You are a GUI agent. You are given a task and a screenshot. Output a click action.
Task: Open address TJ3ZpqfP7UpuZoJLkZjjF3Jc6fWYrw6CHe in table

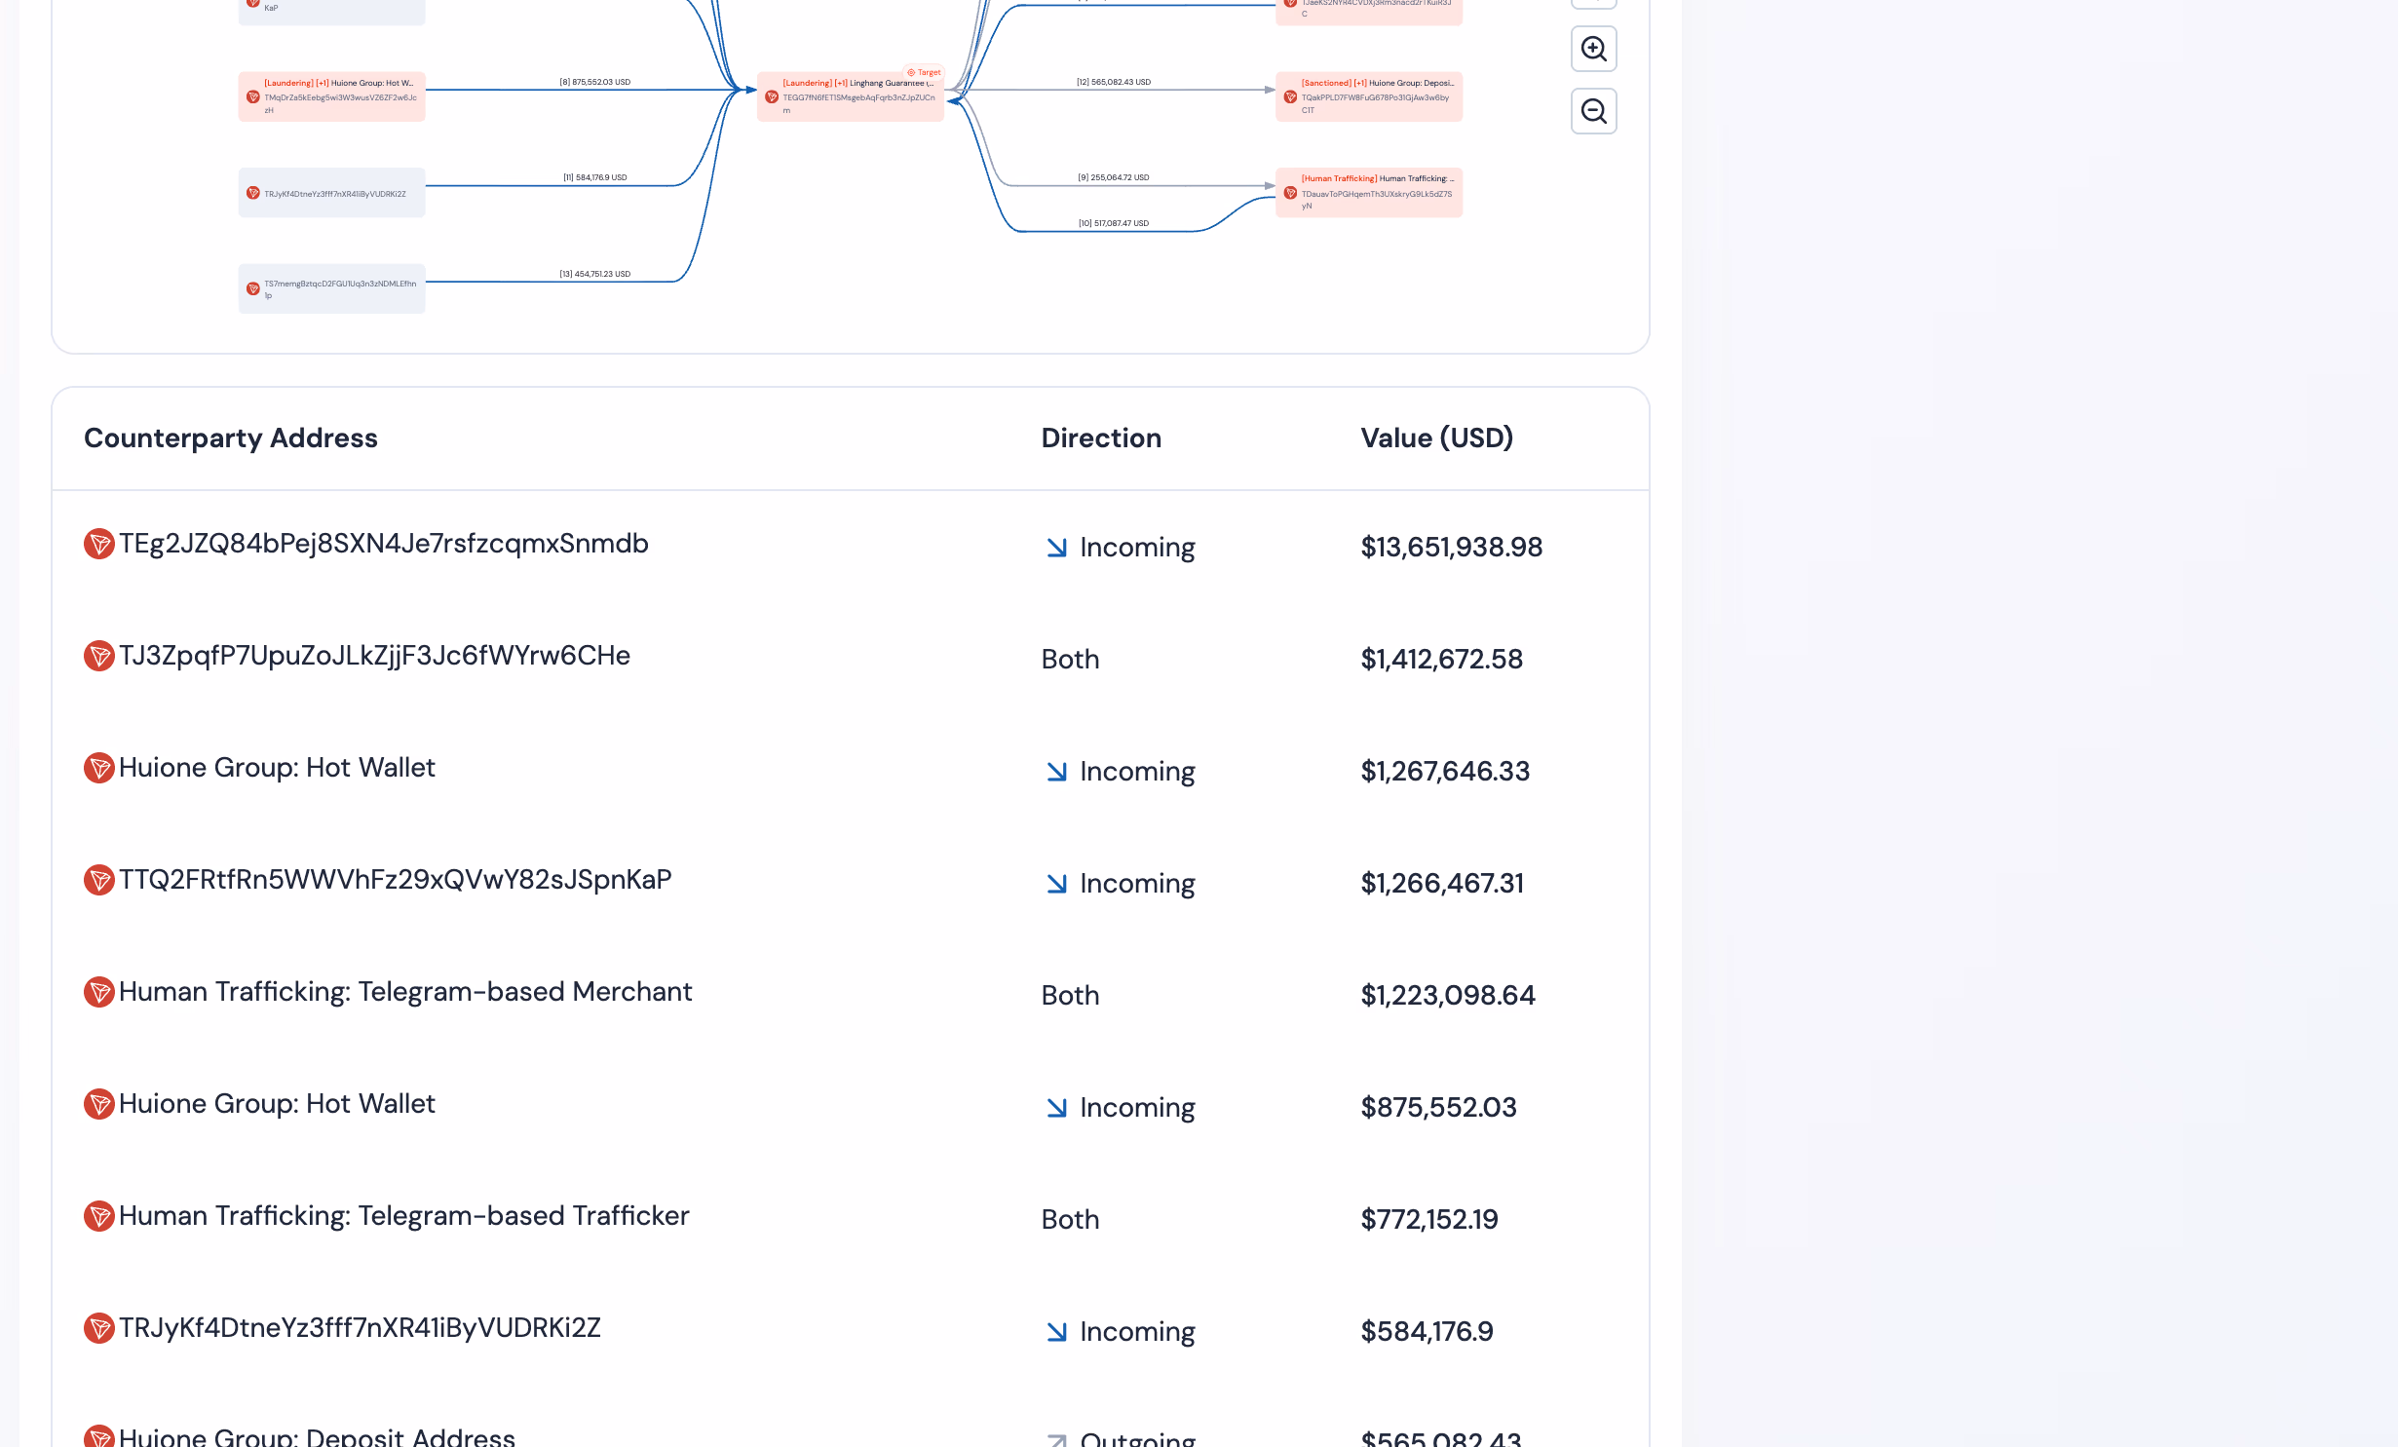[x=374, y=656]
